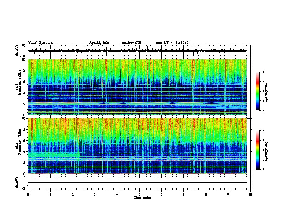The width and height of the screenshot is (282, 218).
Task: Click the VLF Spectra plot title
Action: [40, 43]
